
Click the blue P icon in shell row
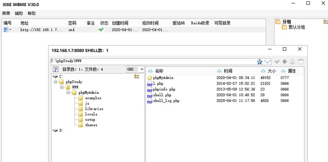click(6, 30)
